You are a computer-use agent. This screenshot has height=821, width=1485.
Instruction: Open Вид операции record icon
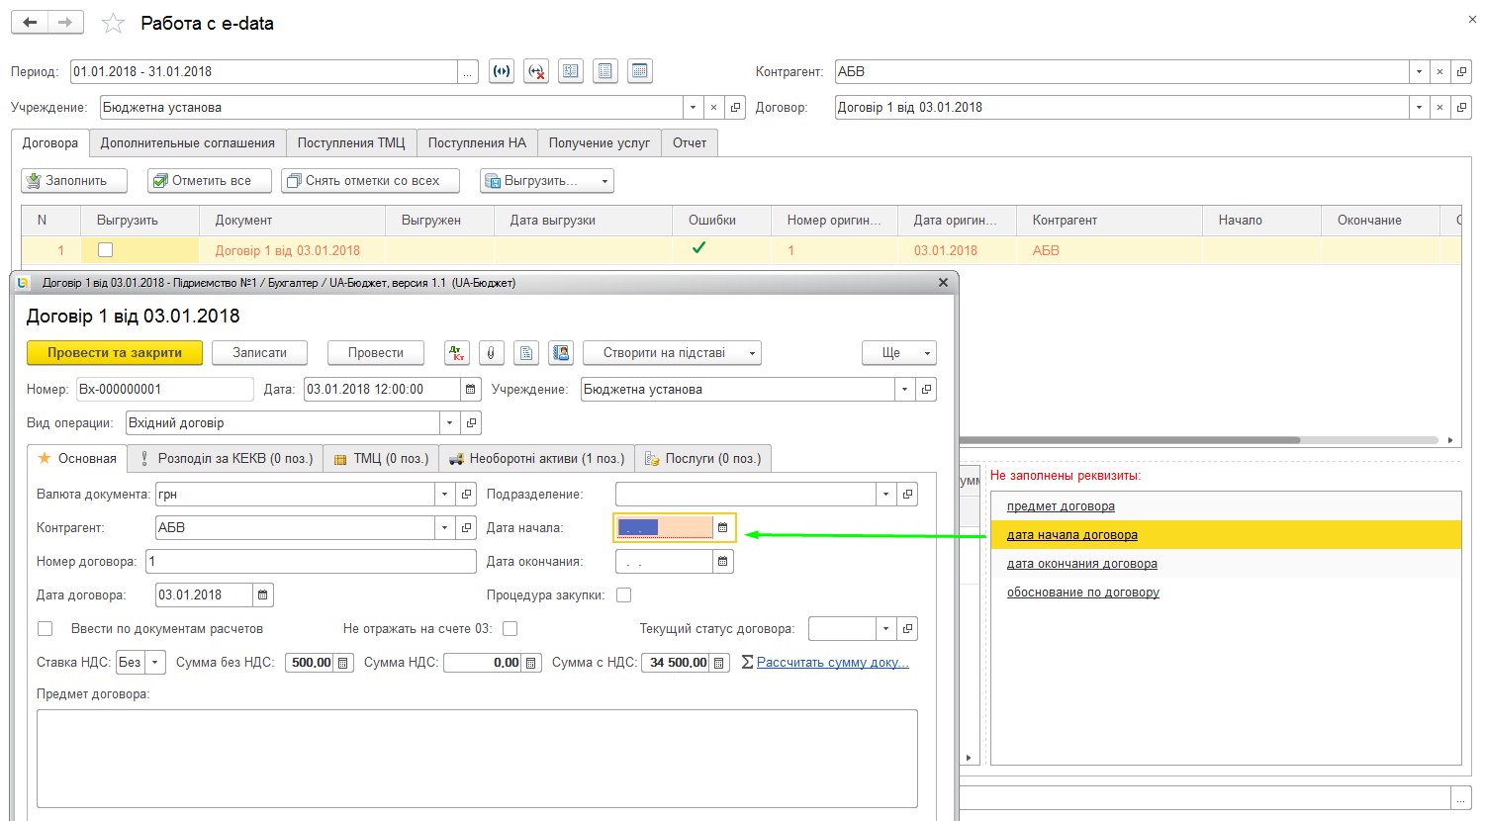coord(472,422)
